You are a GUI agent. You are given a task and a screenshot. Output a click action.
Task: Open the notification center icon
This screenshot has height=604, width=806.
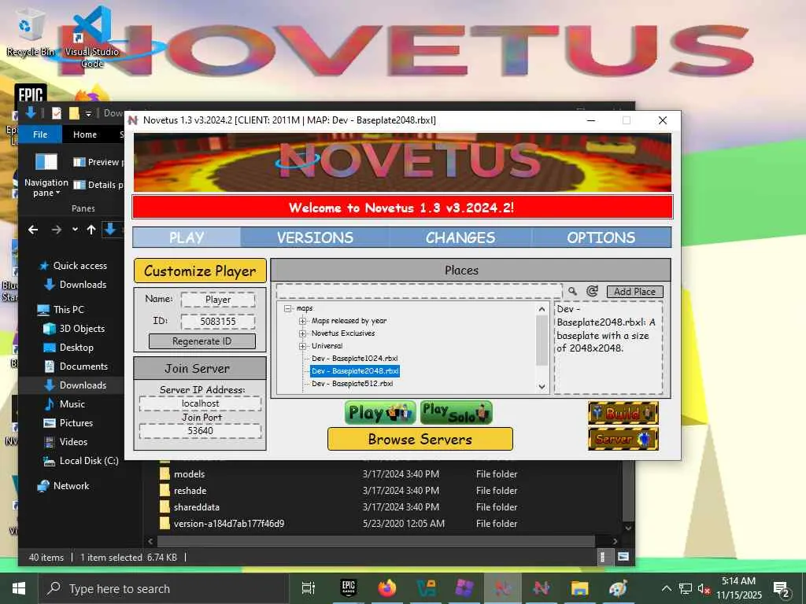[782, 589]
